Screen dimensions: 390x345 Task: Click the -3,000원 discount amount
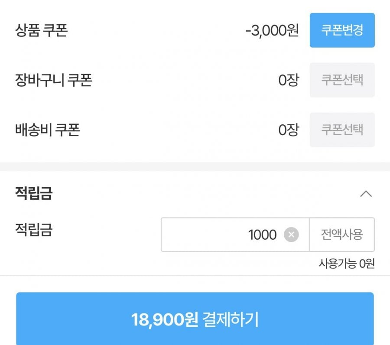tap(272, 31)
